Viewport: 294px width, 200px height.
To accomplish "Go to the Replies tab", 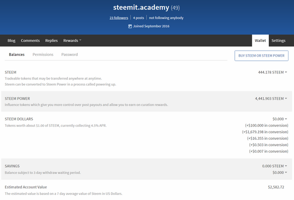I will coord(51,40).
